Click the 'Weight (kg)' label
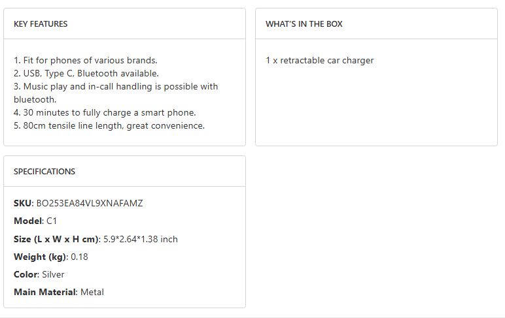Image resolution: width=505 pixels, height=318 pixels. tap(40, 257)
